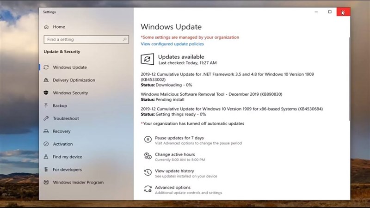Click "Your organization has turned off automatic updates"

point(192,123)
